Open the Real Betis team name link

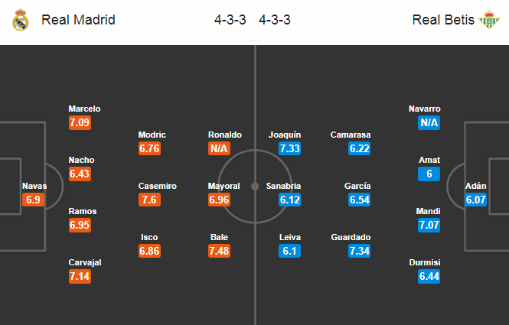point(443,20)
